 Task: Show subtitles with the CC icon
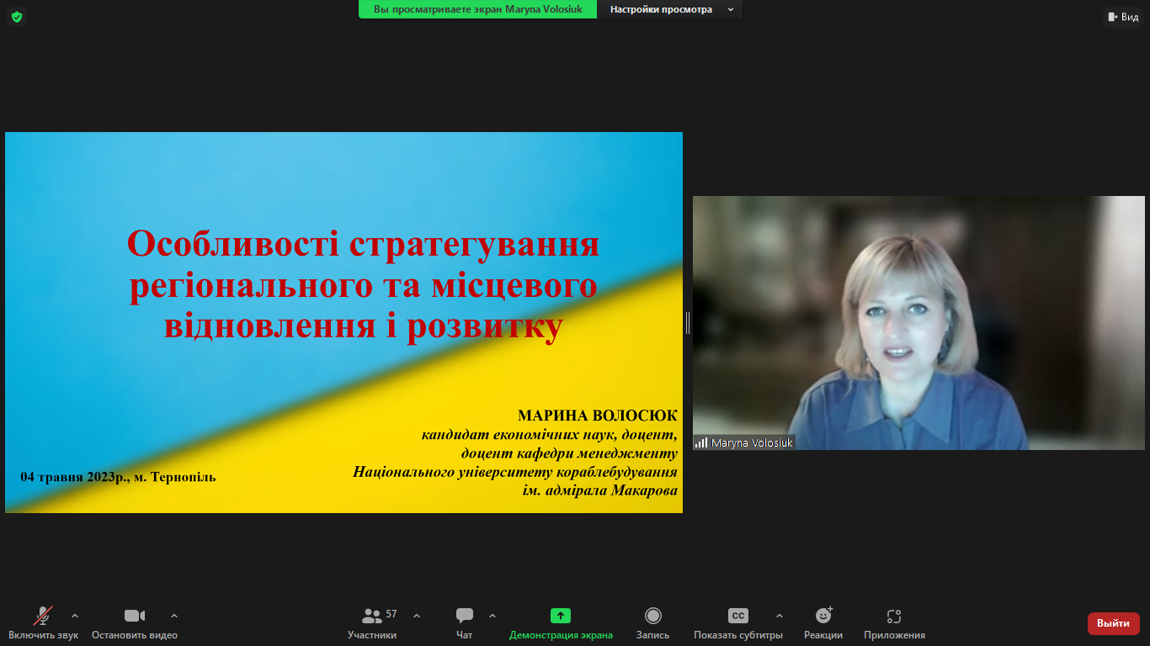pos(738,616)
